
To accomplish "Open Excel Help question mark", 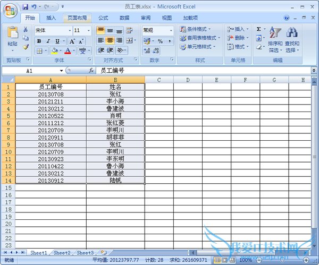I will pyautogui.click(x=287, y=18).
